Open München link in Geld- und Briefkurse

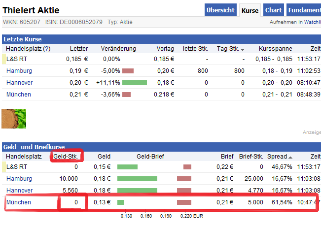point(19,202)
